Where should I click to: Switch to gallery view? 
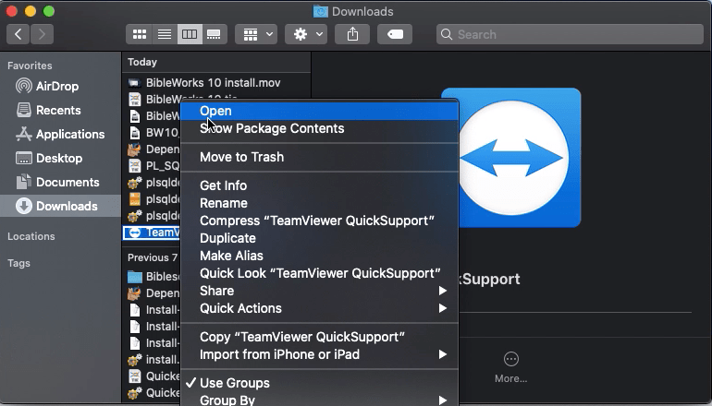[215, 34]
